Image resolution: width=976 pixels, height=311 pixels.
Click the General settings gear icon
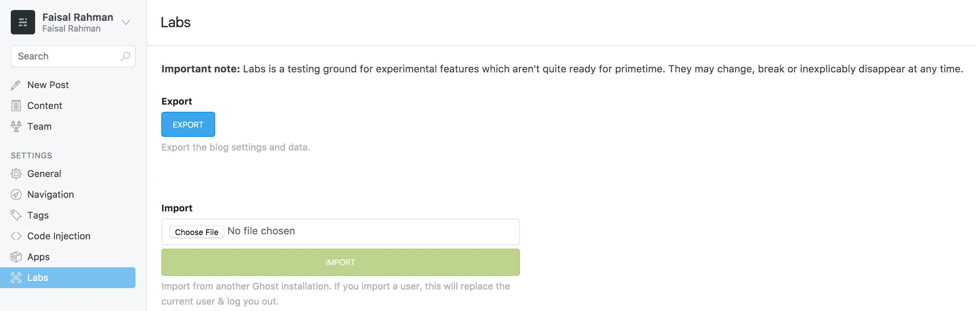pos(16,174)
